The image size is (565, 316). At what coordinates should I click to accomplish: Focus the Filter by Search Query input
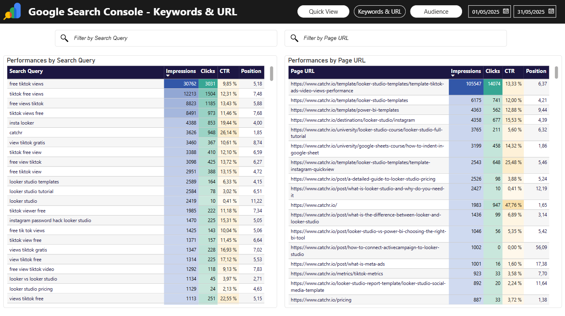click(x=166, y=38)
